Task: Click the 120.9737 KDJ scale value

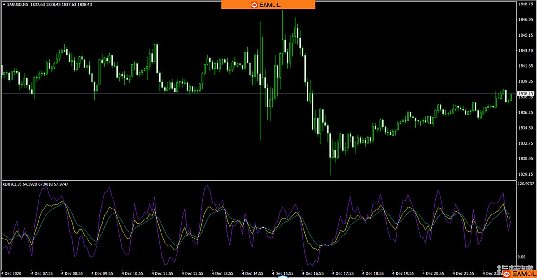Action: tap(526, 184)
